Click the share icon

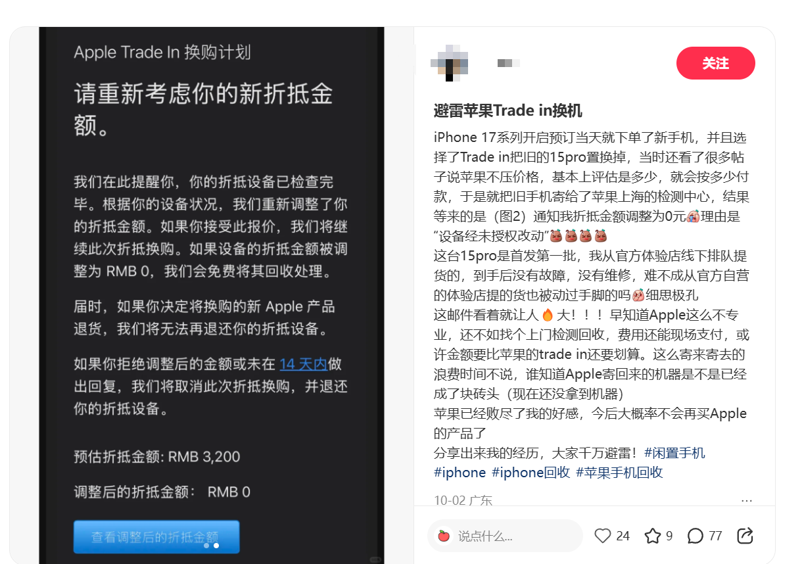point(745,536)
